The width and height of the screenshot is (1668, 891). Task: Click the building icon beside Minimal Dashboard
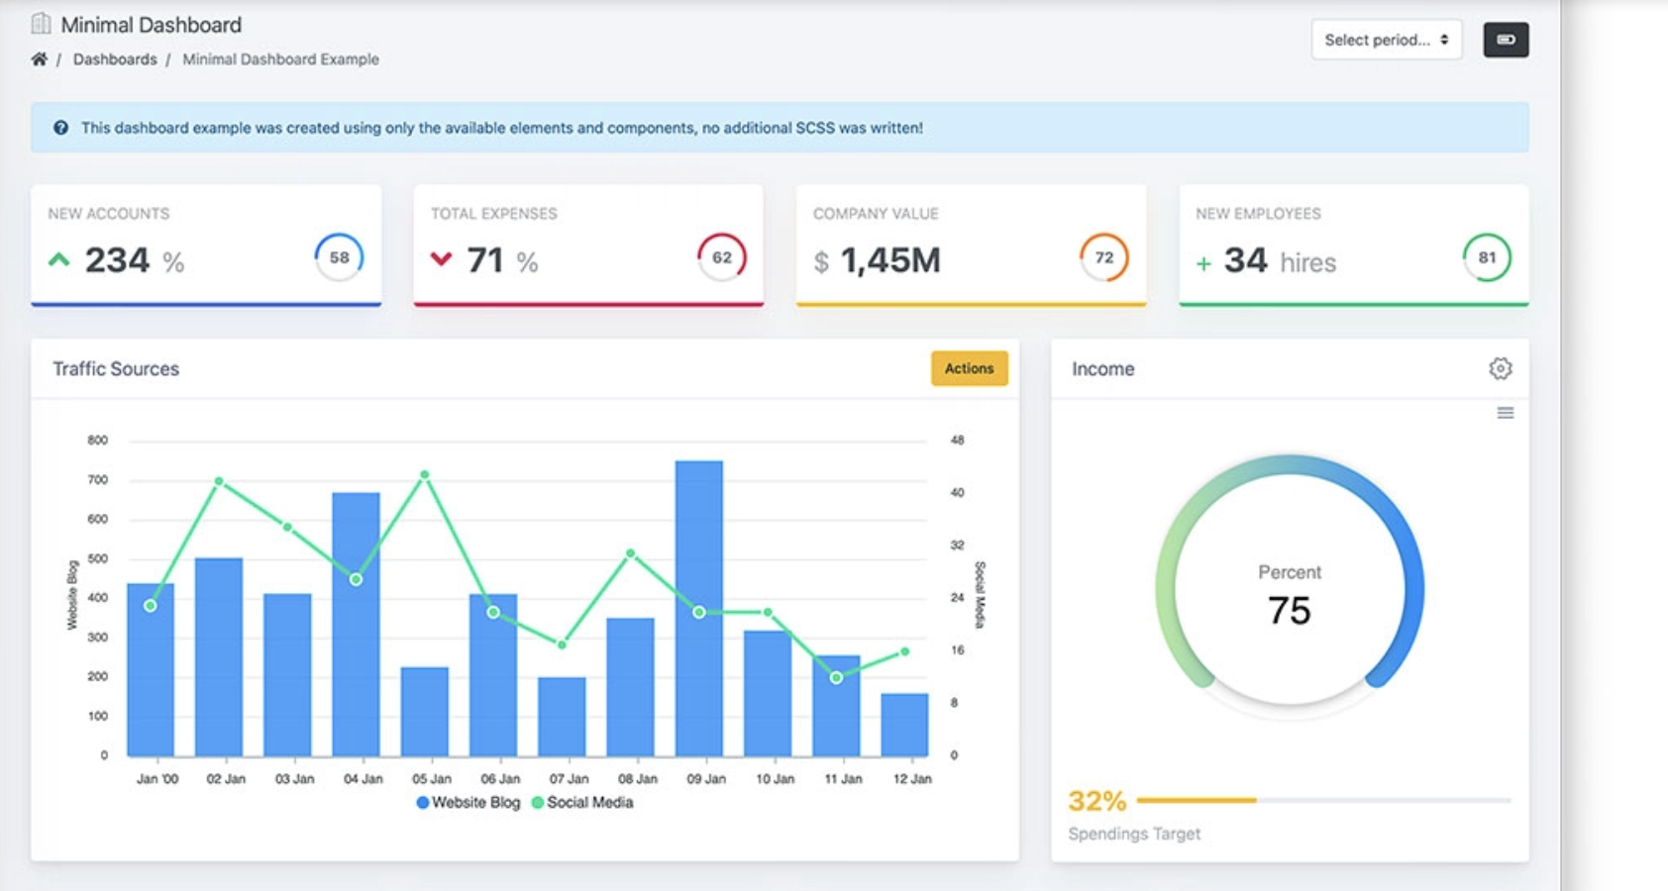point(41,24)
